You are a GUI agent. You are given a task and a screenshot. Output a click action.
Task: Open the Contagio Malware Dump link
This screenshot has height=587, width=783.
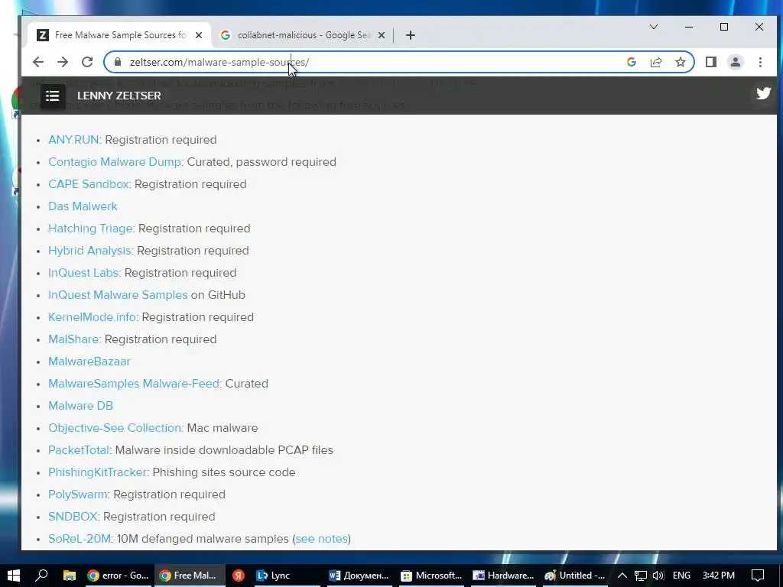115,162
